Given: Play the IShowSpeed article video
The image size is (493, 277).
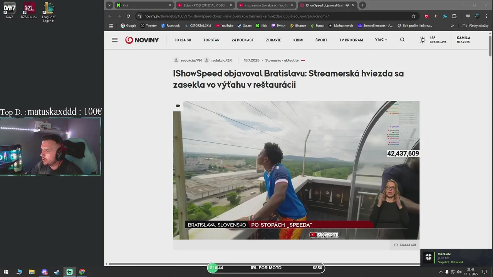Looking at the screenshot, I should pyautogui.click(x=296, y=170).
